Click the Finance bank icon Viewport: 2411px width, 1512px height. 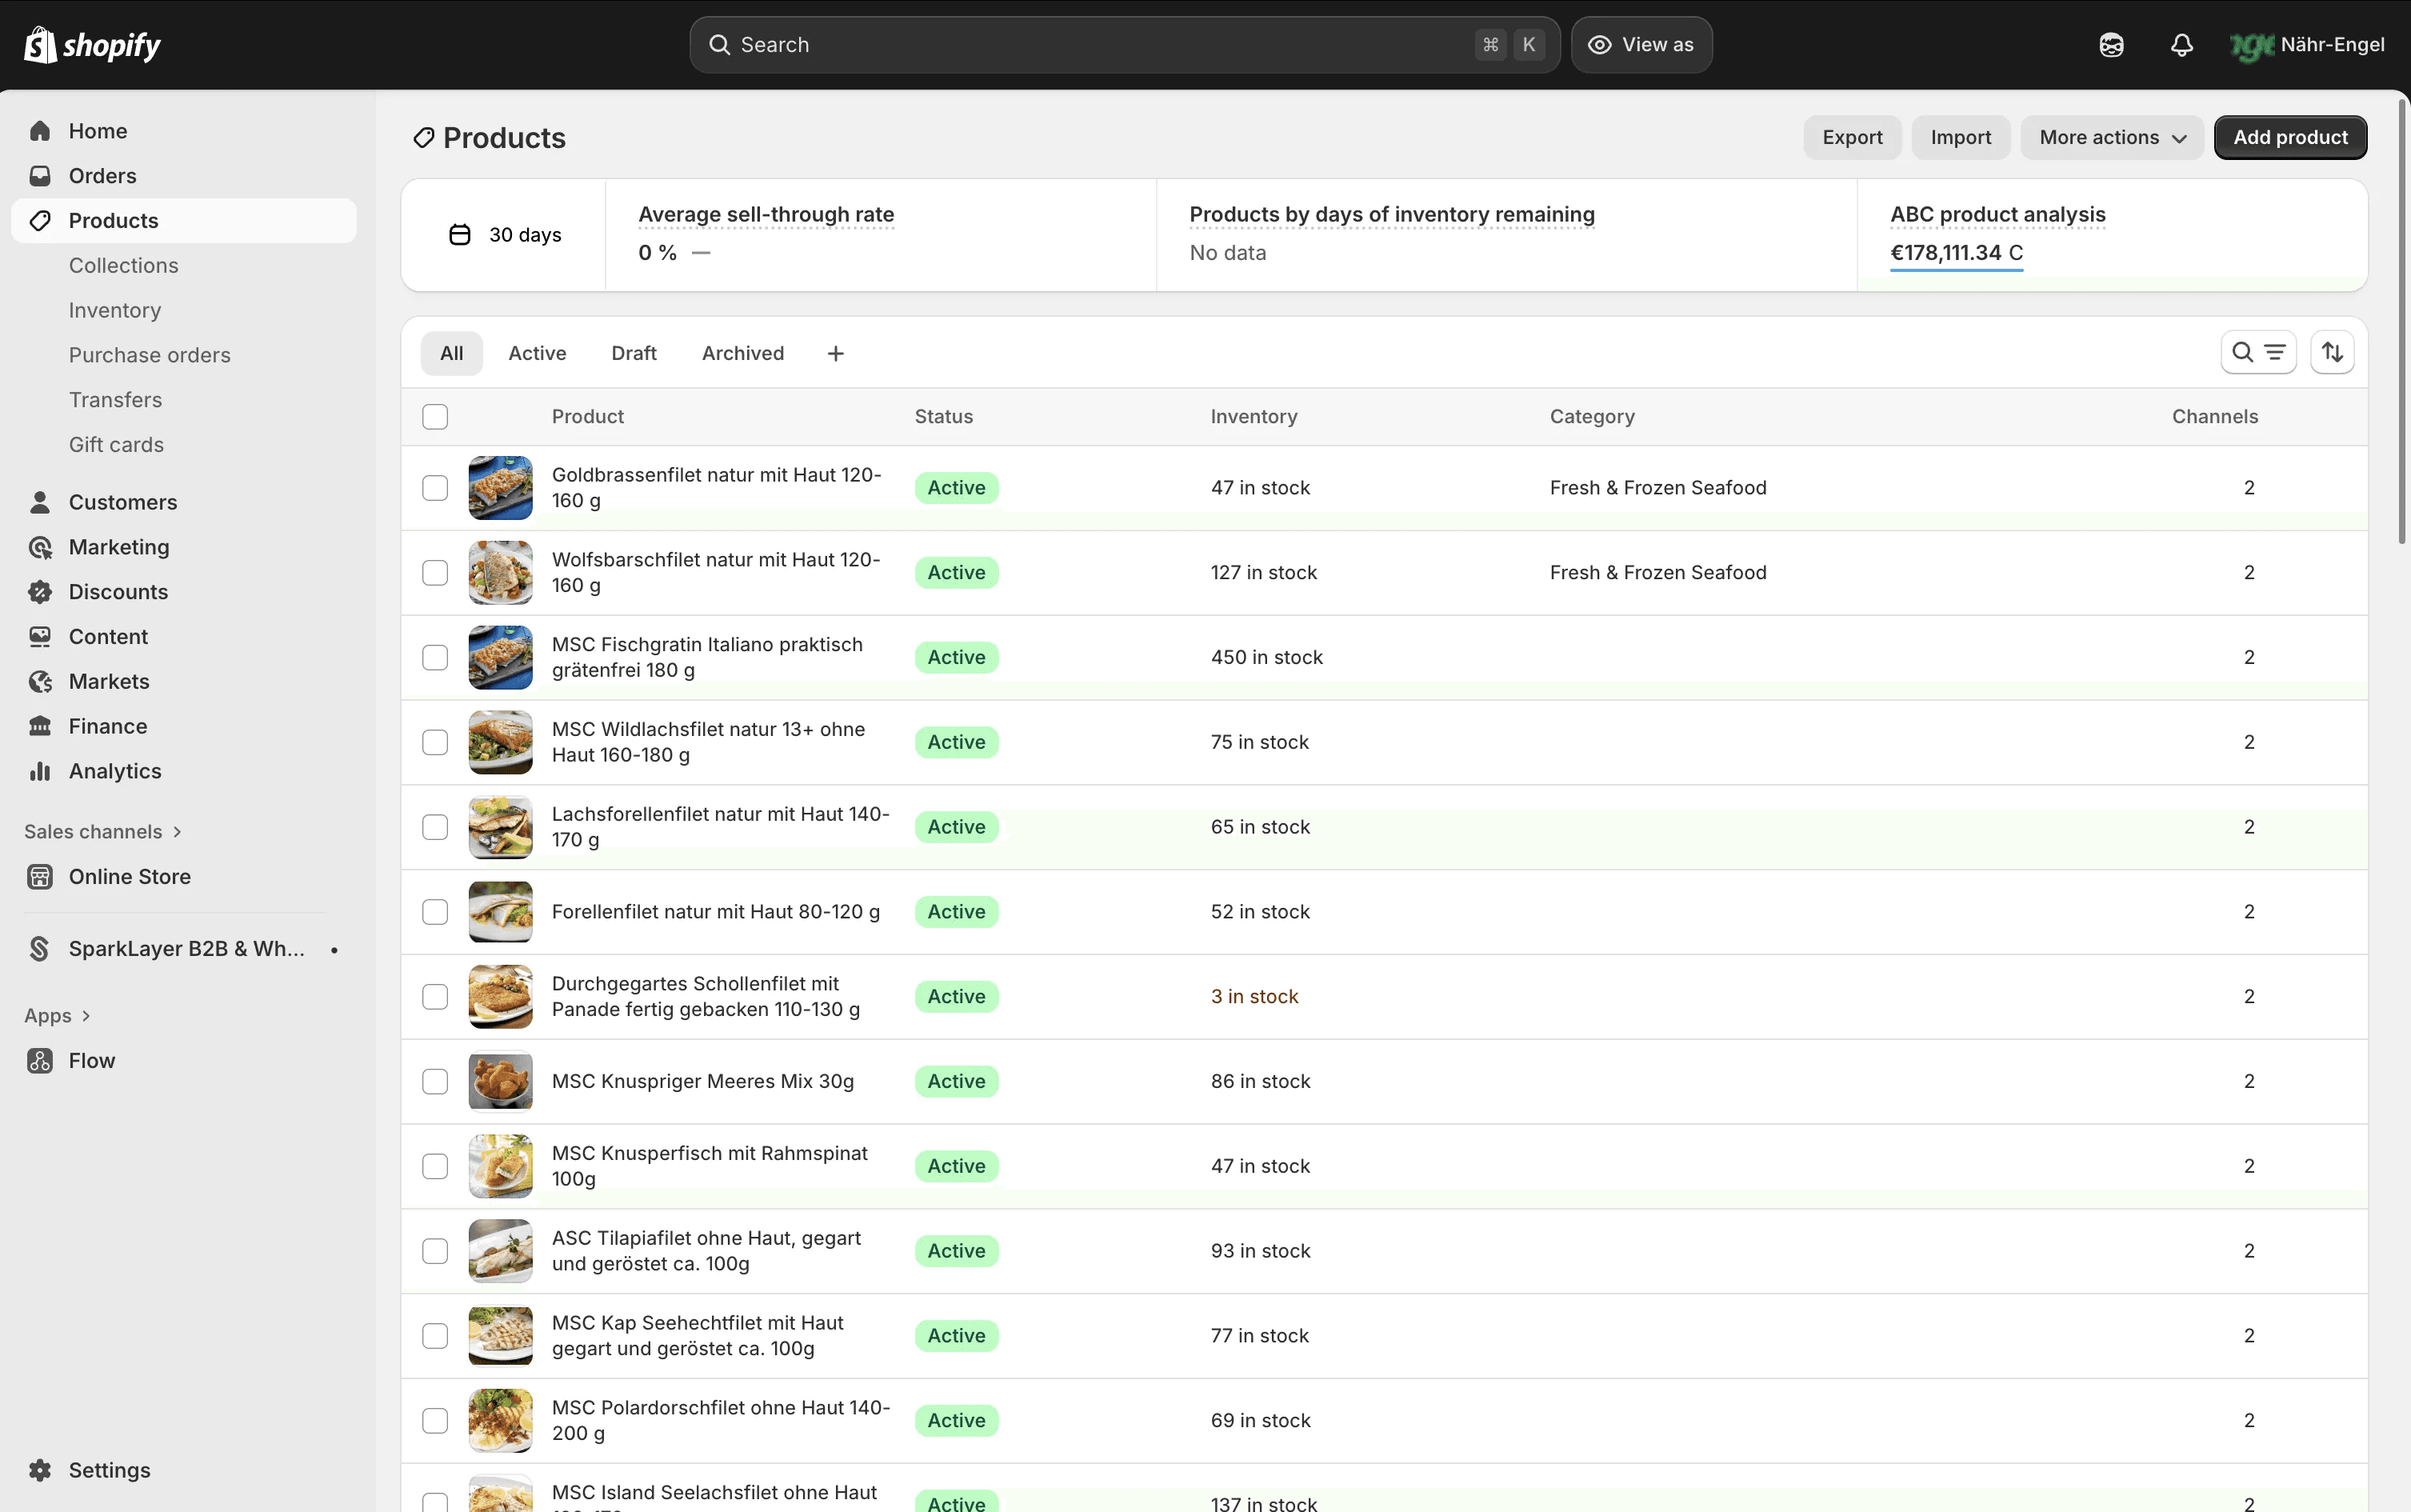point(40,726)
